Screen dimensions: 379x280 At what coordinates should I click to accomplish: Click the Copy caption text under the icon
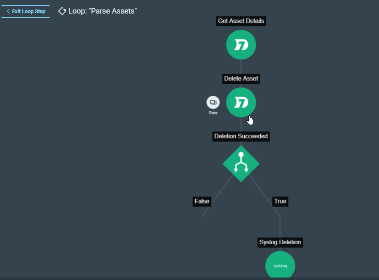(x=213, y=112)
